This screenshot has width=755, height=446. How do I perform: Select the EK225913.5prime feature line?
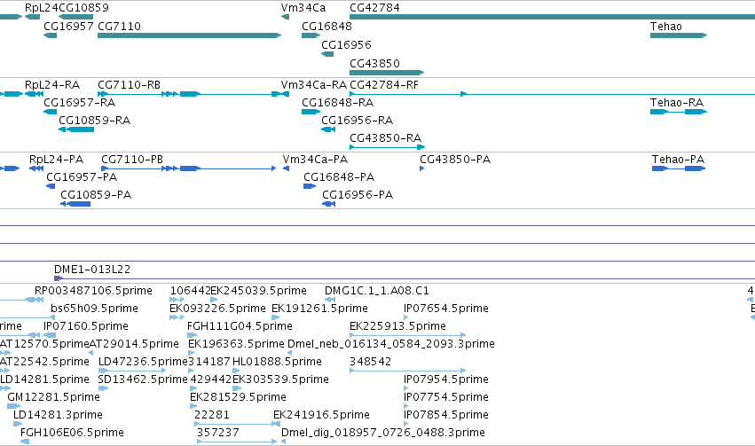coord(407,335)
